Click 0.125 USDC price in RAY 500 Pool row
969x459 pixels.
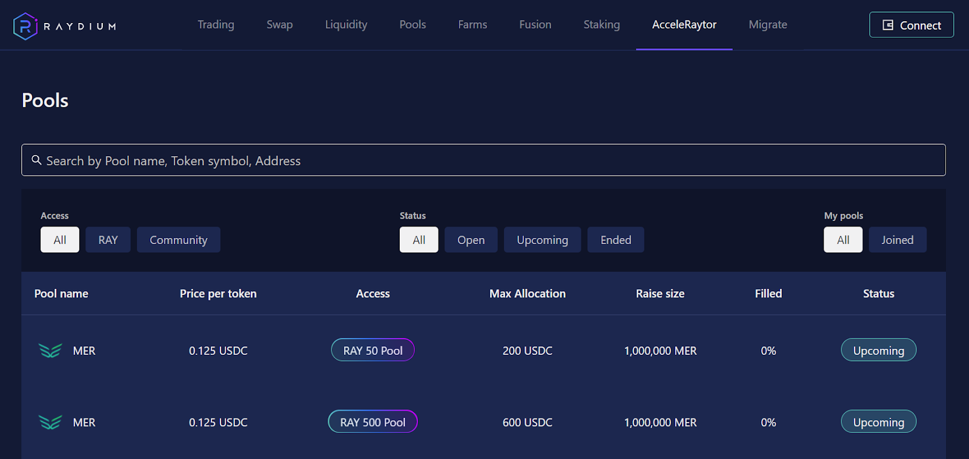[x=218, y=422]
